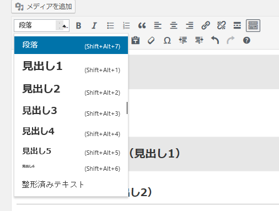Select 見出し1 from the format list
This screenshot has height=211, width=279.
tap(71, 66)
